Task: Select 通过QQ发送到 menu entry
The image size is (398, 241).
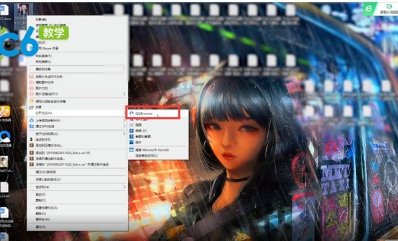Action: (x=46, y=172)
